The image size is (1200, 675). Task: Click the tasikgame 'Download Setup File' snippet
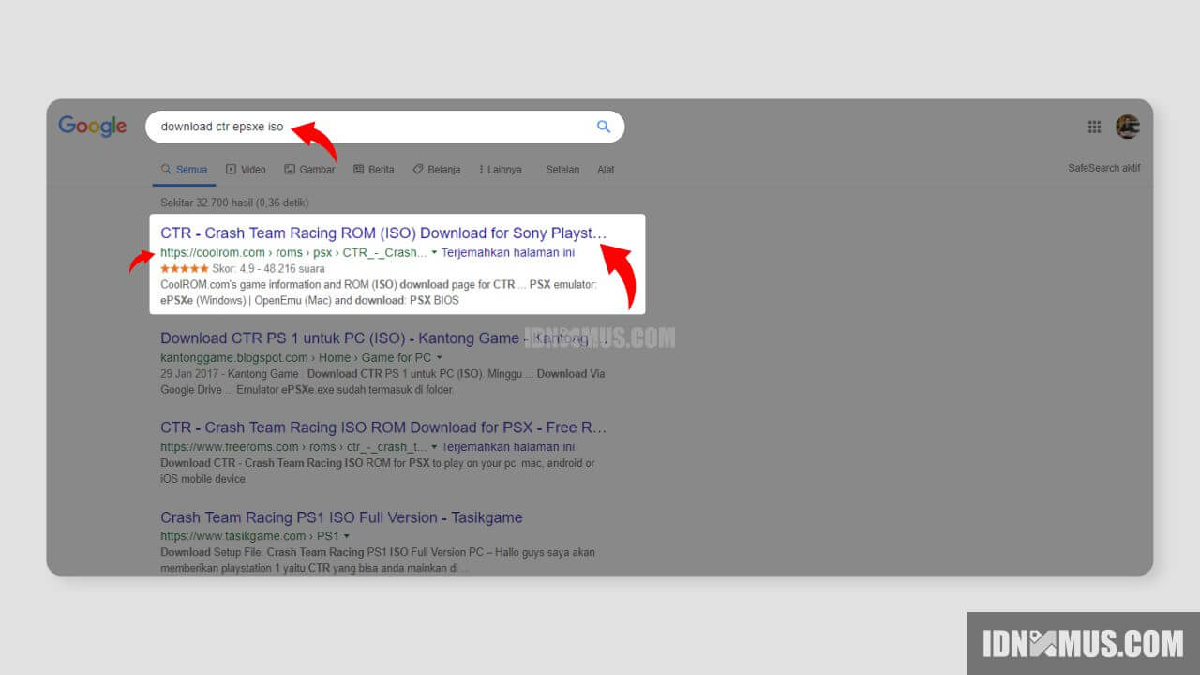(378, 560)
